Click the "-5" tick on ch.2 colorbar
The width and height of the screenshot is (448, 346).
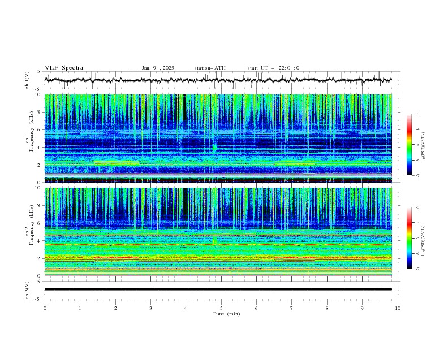(417, 238)
